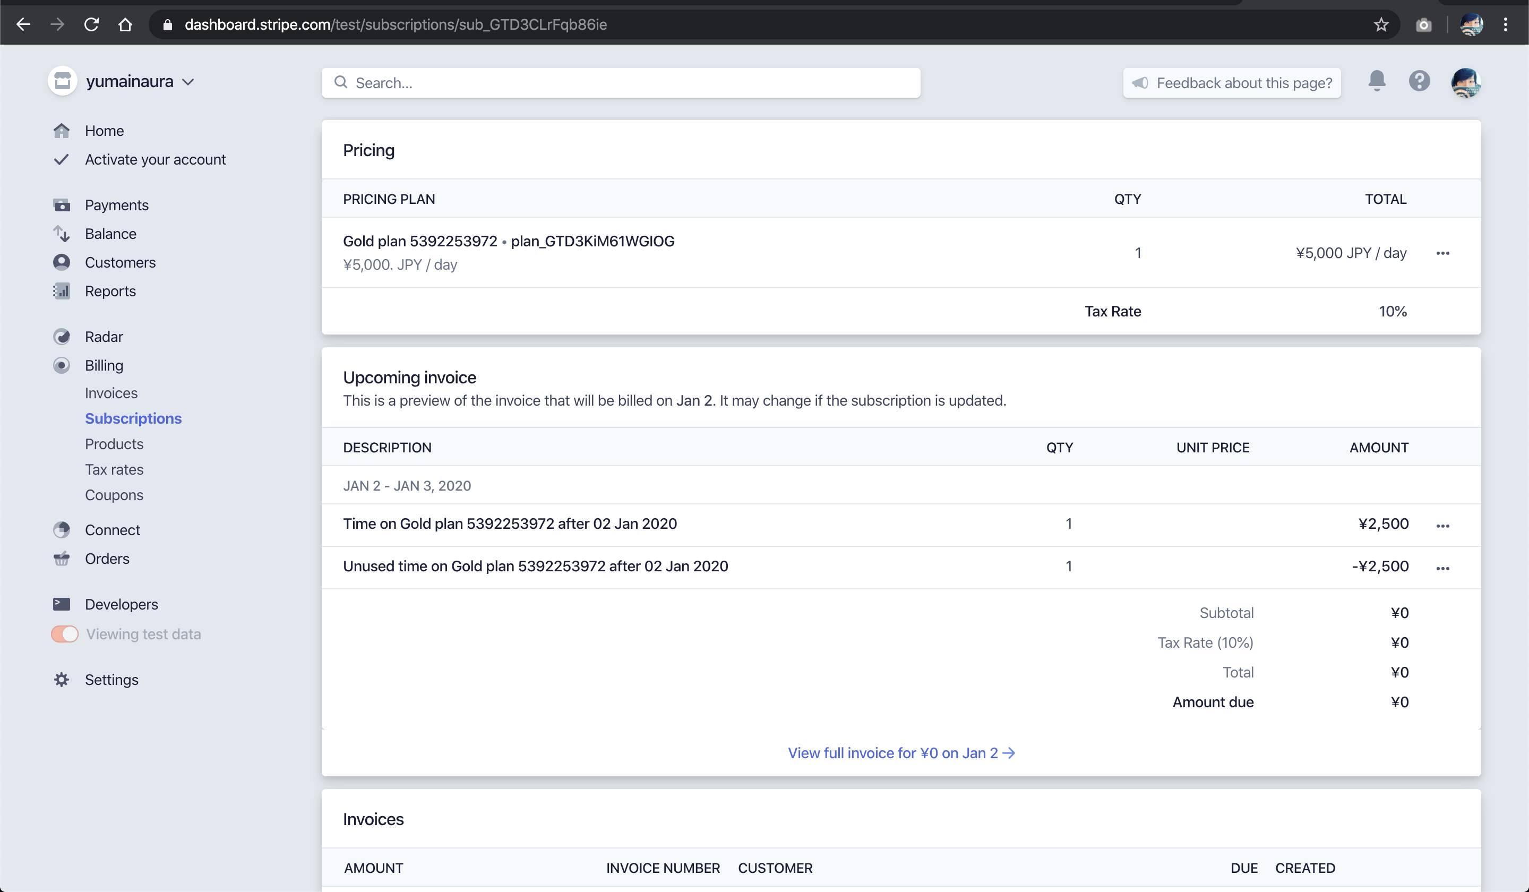Bookmark page with the star icon
This screenshot has width=1529, height=892.
1381,24
